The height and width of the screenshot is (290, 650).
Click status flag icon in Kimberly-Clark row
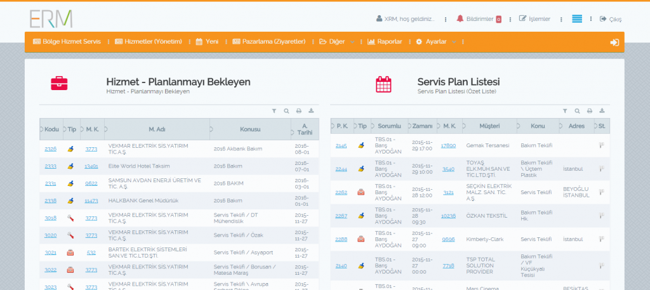click(602, 239)
